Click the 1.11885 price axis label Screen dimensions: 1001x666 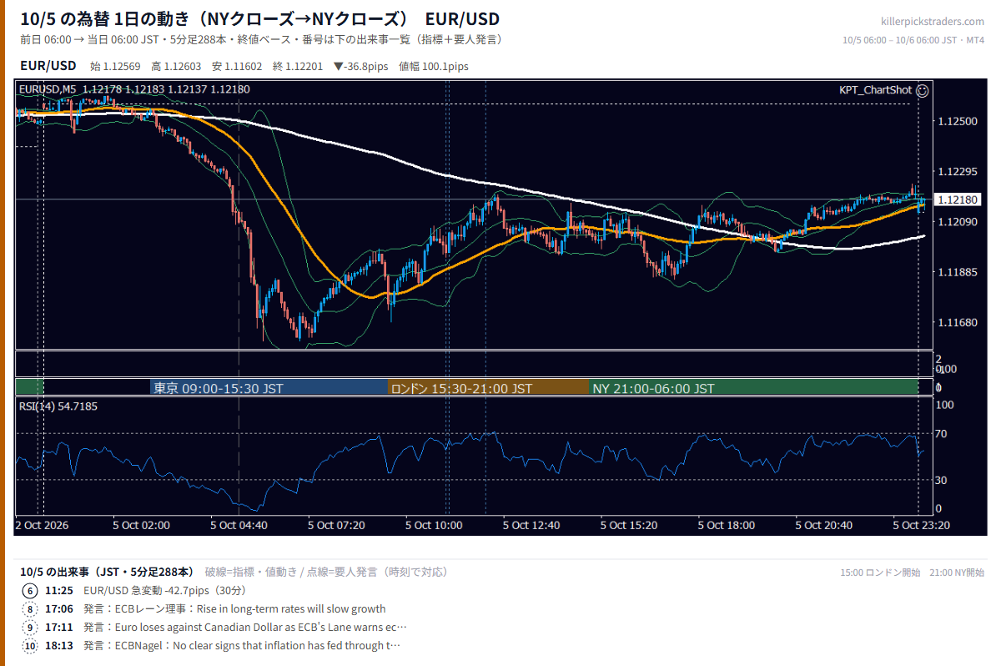point(957,272)
